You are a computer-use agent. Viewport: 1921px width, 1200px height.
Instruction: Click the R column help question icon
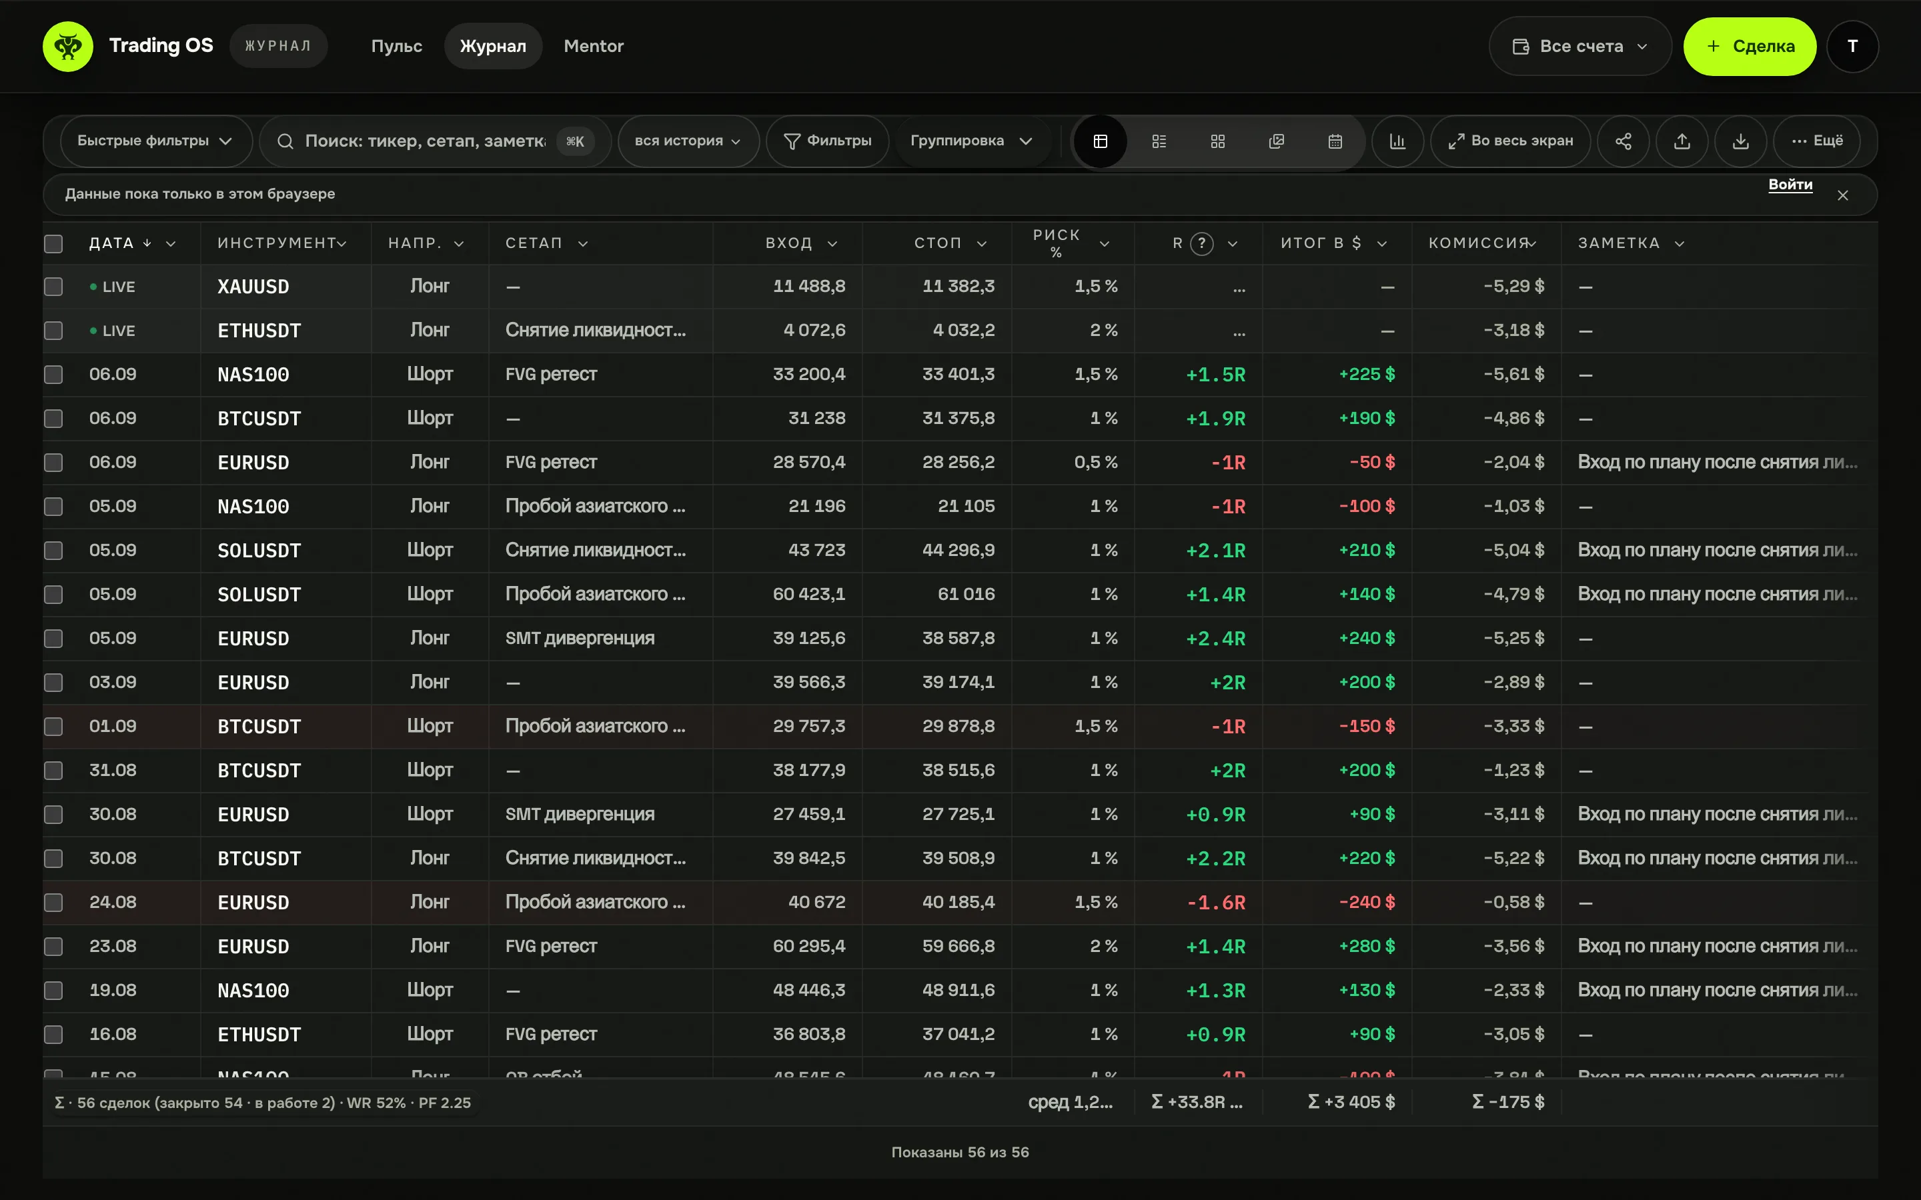1202,243
